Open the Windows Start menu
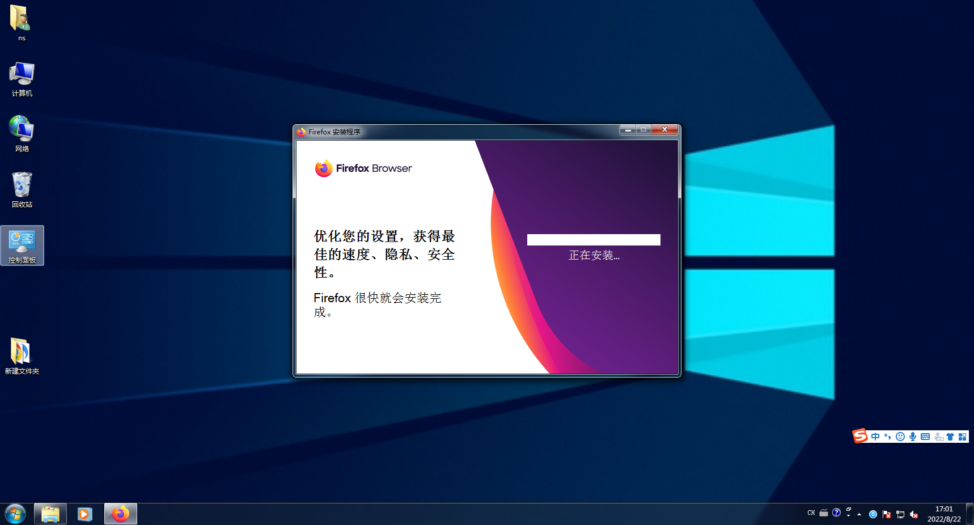 coord(15,514)
